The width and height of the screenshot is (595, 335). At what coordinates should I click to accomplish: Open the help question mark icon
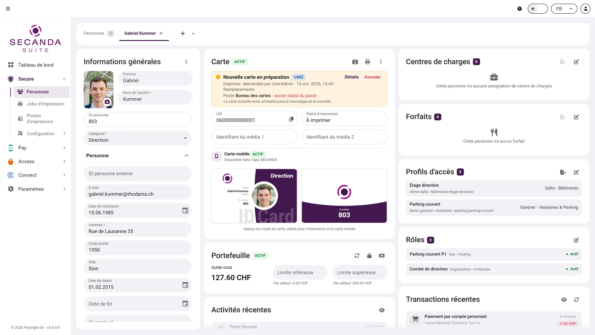pos(520,9)
